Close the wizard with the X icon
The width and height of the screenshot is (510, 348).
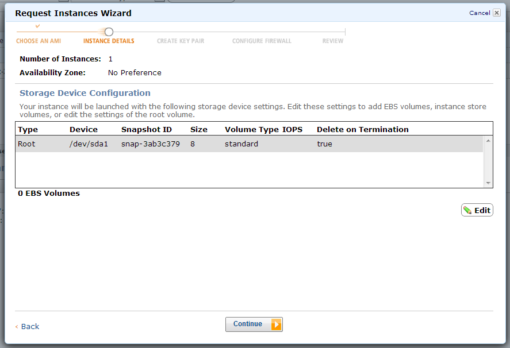point(497,13)
